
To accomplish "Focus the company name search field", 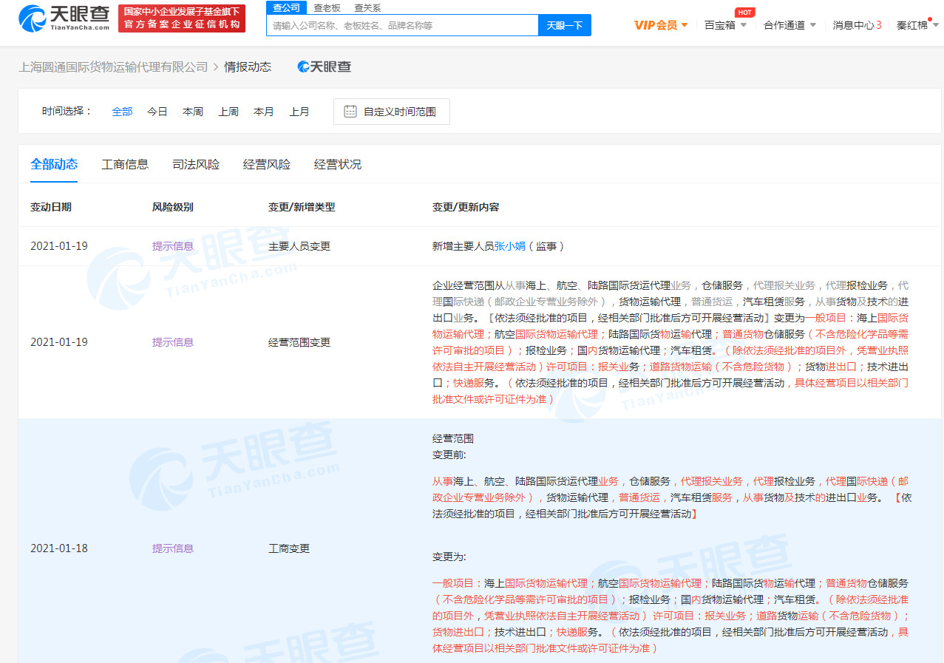I will pos(402,25).
